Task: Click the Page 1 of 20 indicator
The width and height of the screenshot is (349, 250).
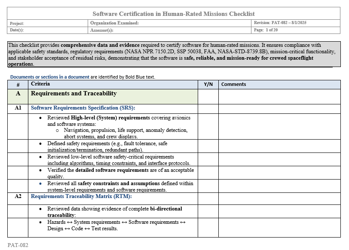Action: 266,30
